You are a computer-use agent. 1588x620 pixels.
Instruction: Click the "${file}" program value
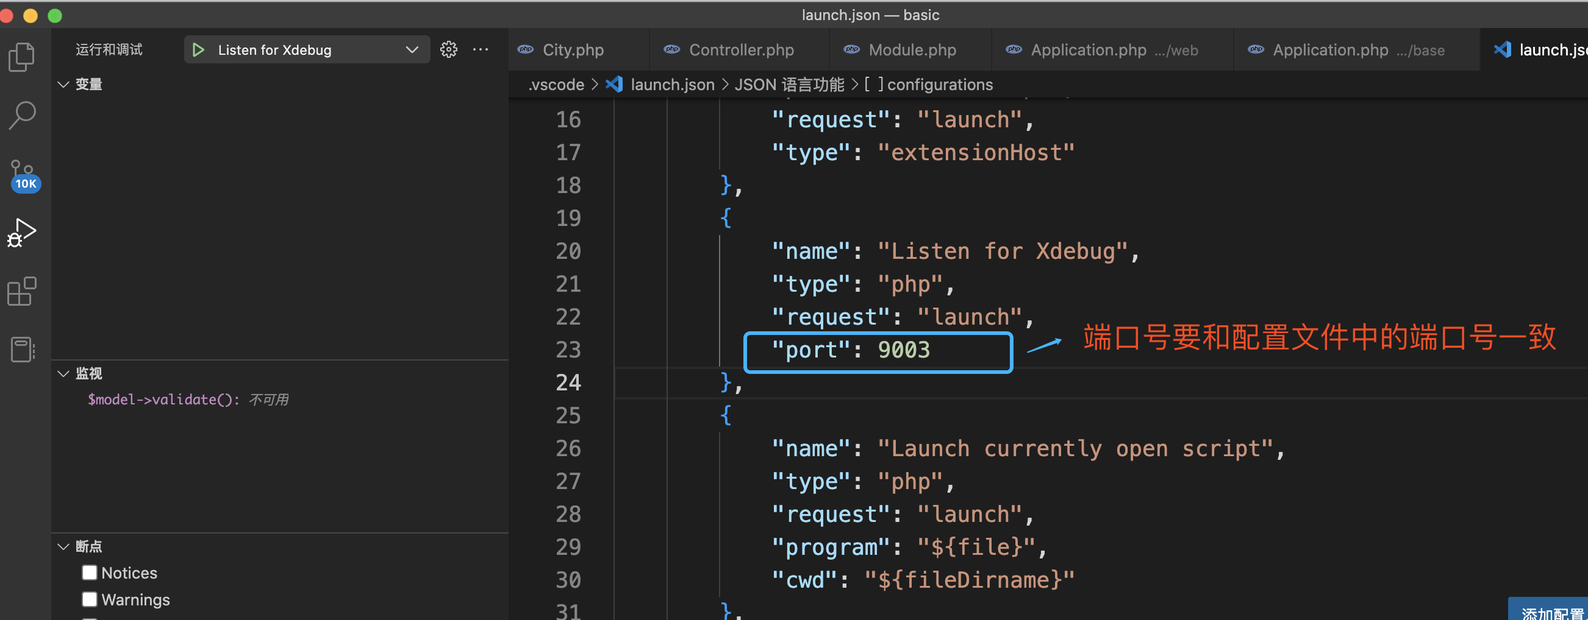(976, 548)
